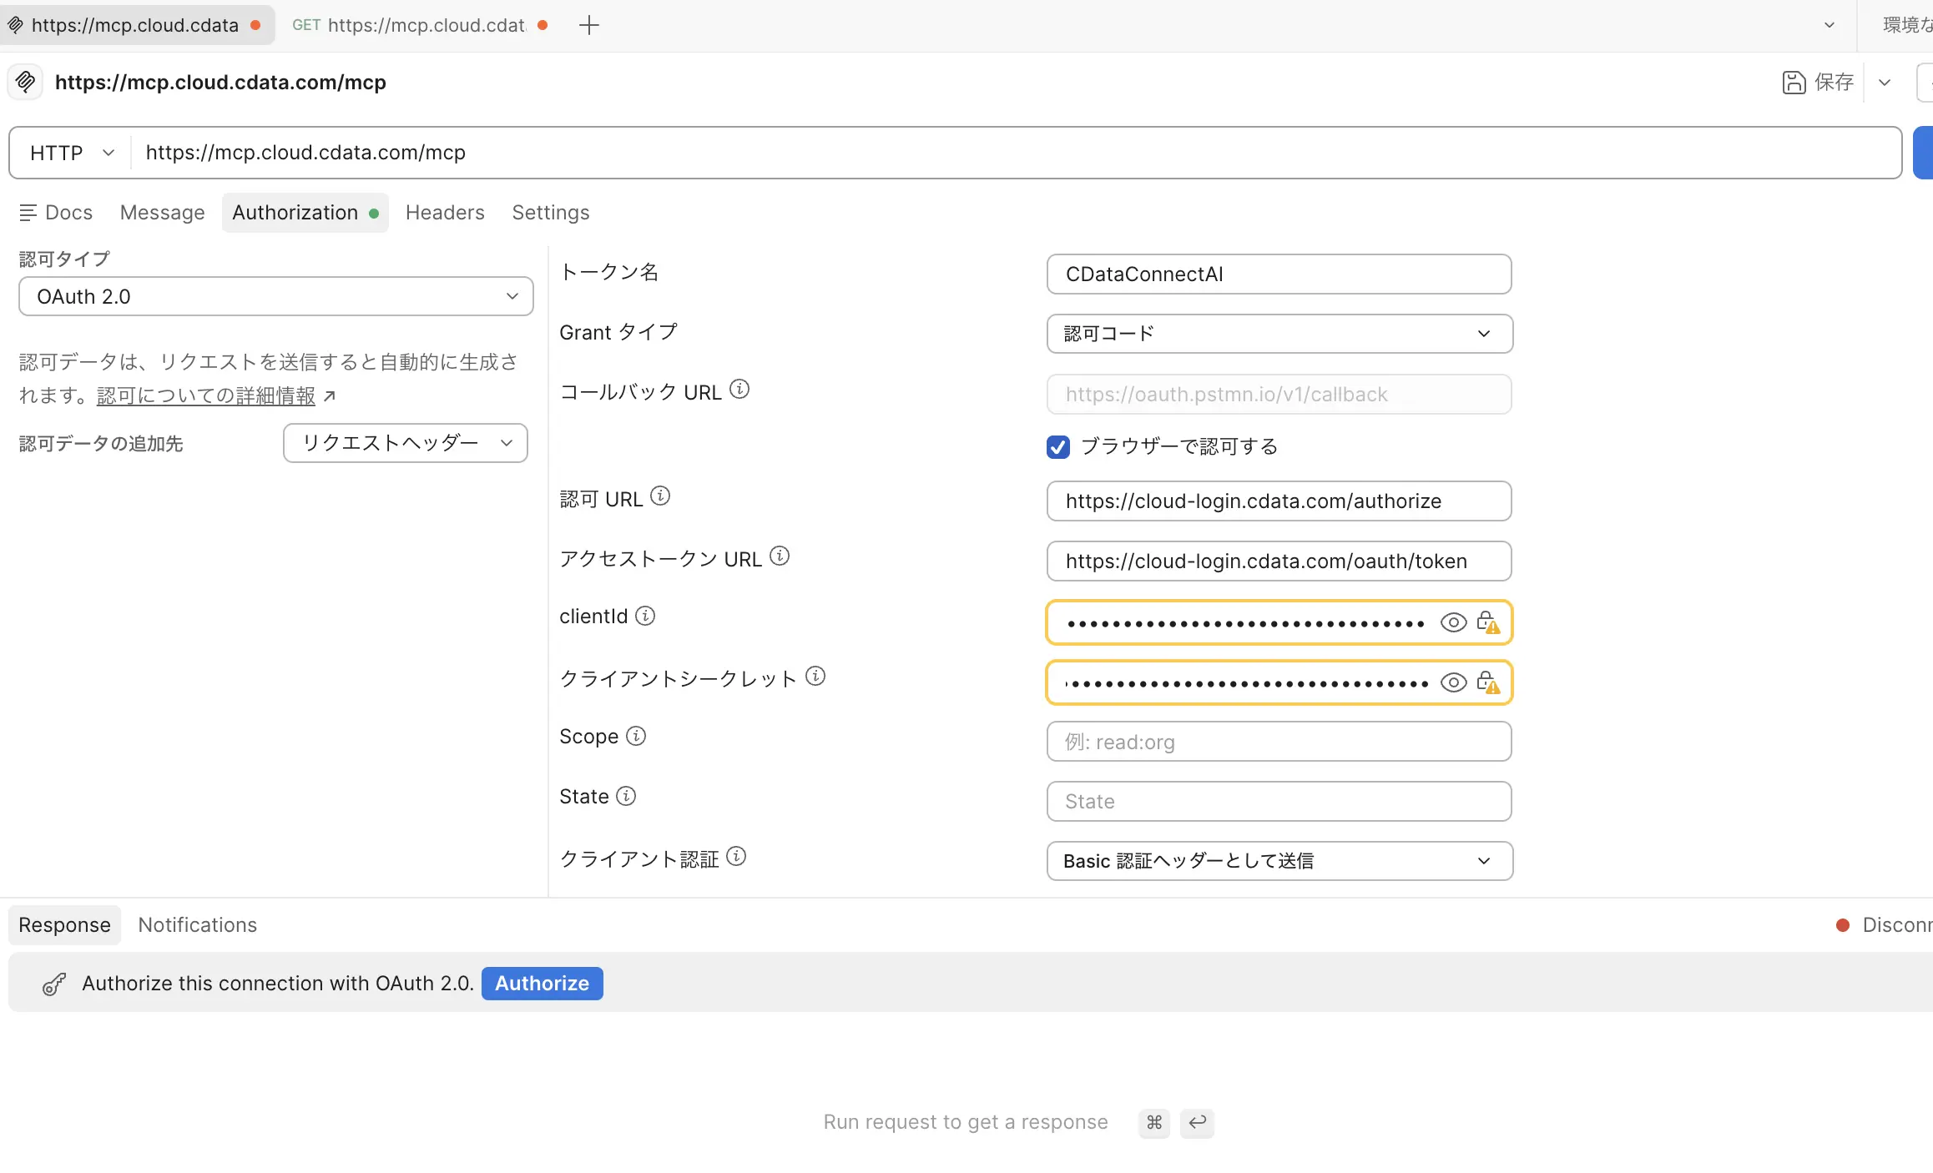The image size is (1933, 1173).
Task: Open the Notifications tab
Action: coord(197,924)
